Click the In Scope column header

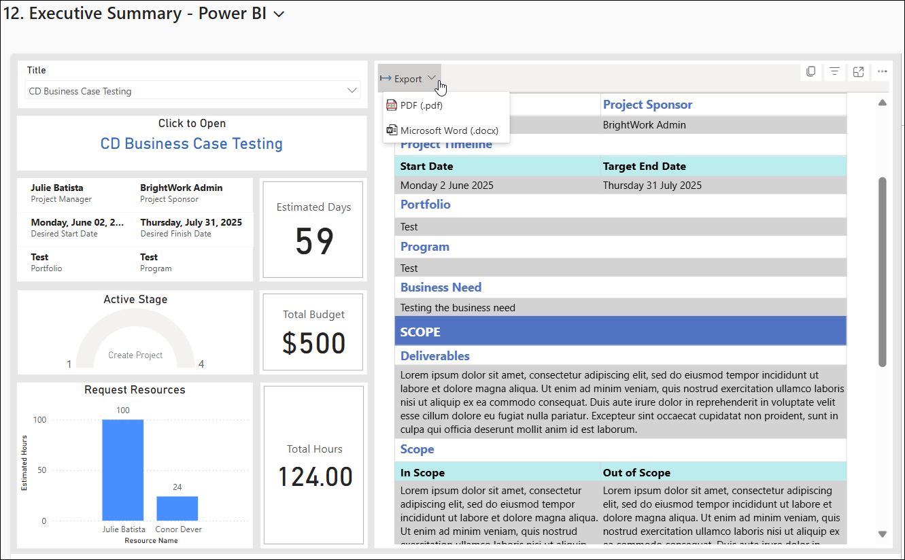click(x=422, y=473)
